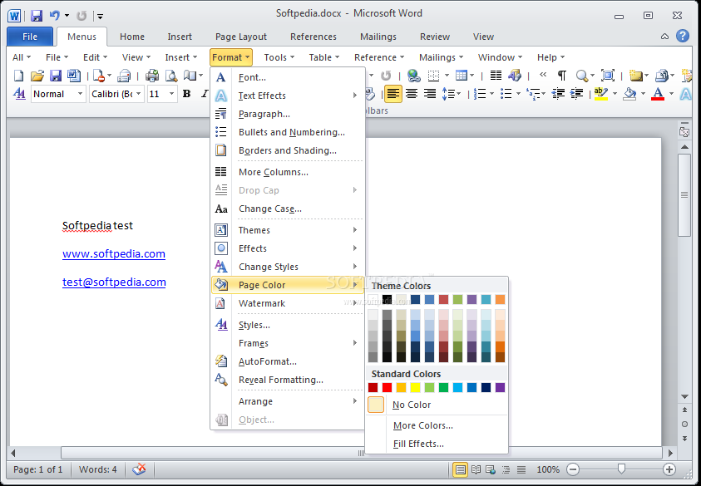Click the Increase Indent icon
The width and height of the screenshot is (701, 486).
click(x=577, y=94)
